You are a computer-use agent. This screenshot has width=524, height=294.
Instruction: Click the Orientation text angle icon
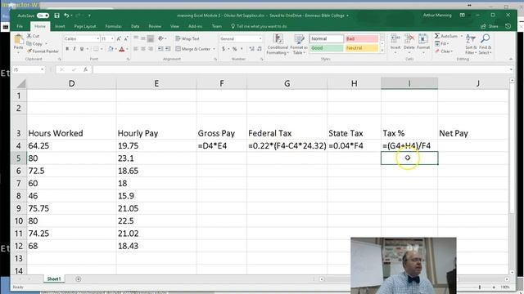point(160,38)
